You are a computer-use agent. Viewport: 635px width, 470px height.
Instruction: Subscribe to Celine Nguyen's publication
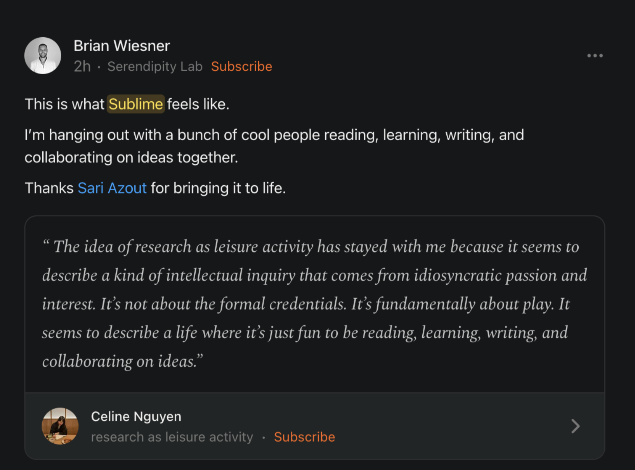click(304, 437)
